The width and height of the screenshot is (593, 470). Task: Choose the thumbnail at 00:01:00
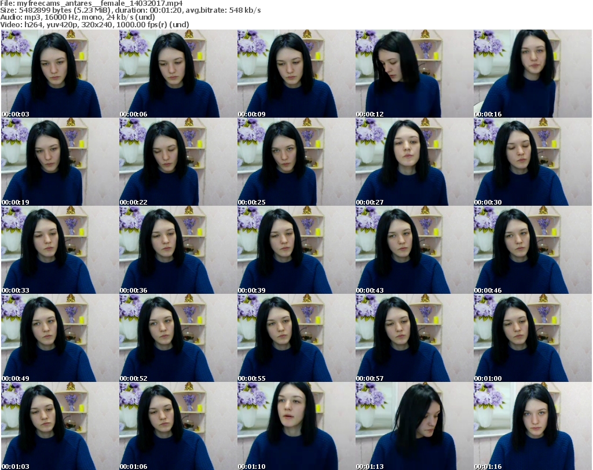coord(533,338)
